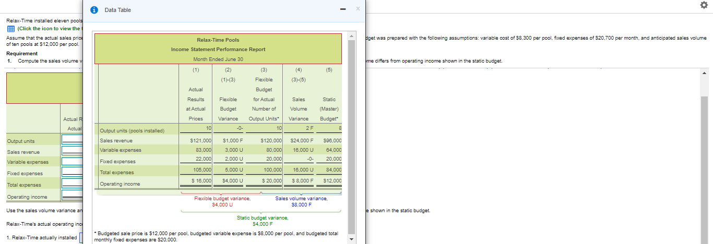Image resolution: width=713 pixels, height=244 pixels.
Task: Click the Operating income input field in background form
Action: pyautogui.click(x=72, y=195)
